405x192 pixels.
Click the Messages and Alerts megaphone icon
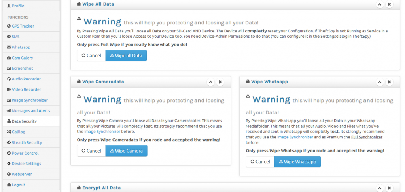(x=9, y=111)
